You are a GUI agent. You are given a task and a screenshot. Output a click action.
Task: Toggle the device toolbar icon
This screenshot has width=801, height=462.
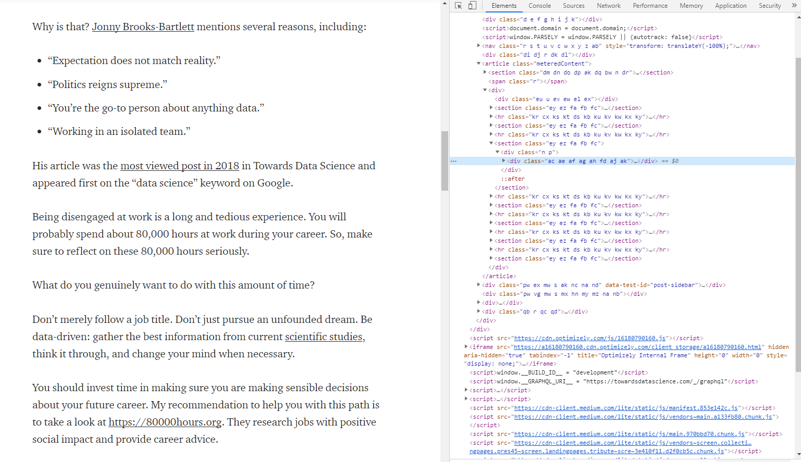coord(472,5)
